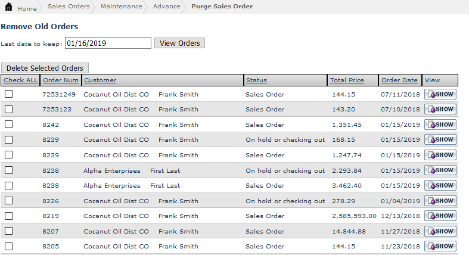469x255 pixels.
Task: Click Check ALL header link
Action: (20, 80)
